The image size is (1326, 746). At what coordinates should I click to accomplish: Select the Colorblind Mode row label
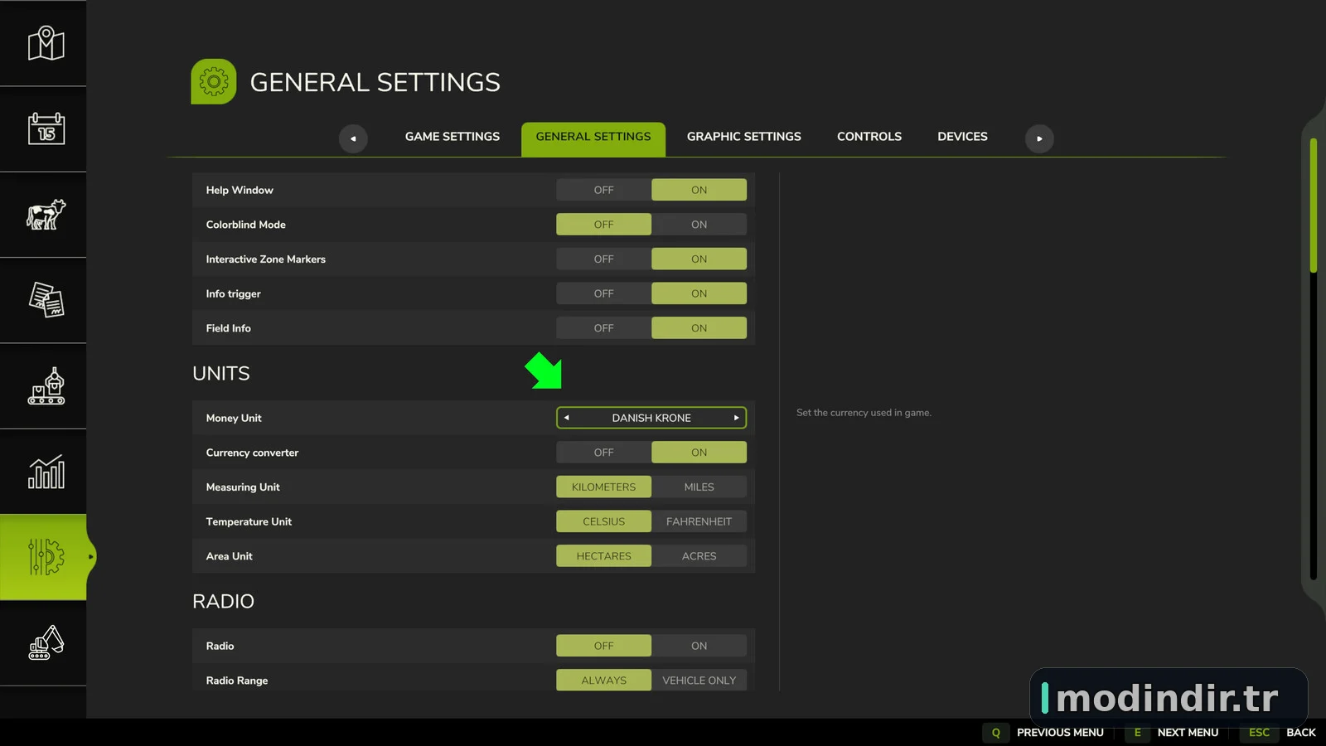(x=245, y=225)
